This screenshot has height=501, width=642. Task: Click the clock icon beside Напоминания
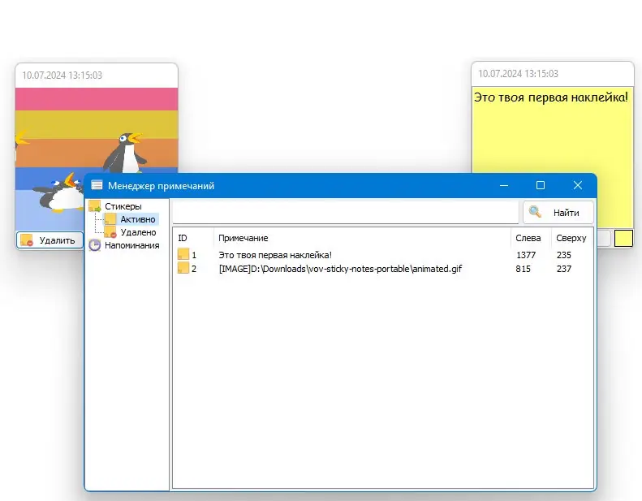coord(95,245)
